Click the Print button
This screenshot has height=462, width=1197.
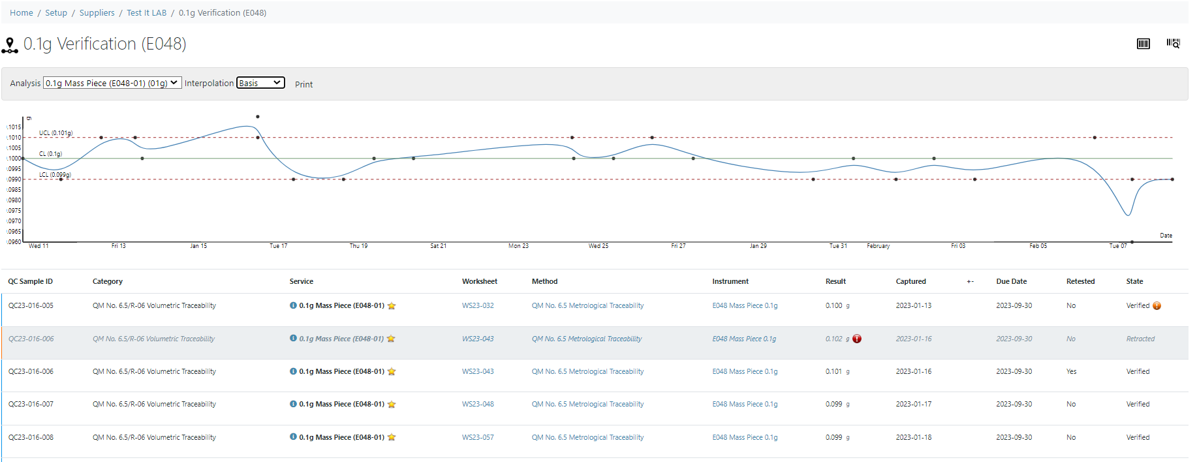coord(303,84)
